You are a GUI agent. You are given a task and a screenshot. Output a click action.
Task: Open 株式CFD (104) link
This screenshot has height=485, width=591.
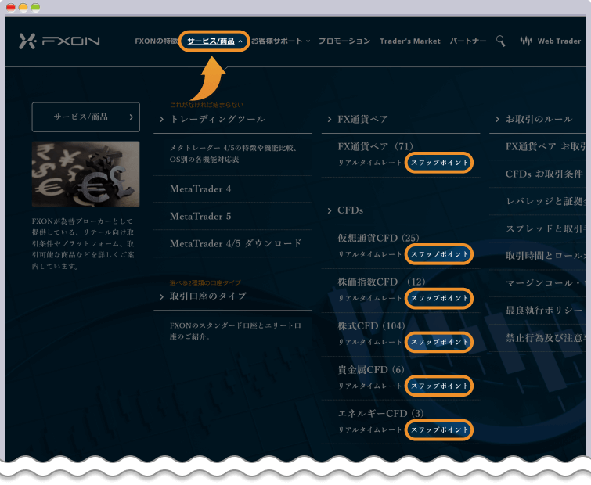click(371, 325)
